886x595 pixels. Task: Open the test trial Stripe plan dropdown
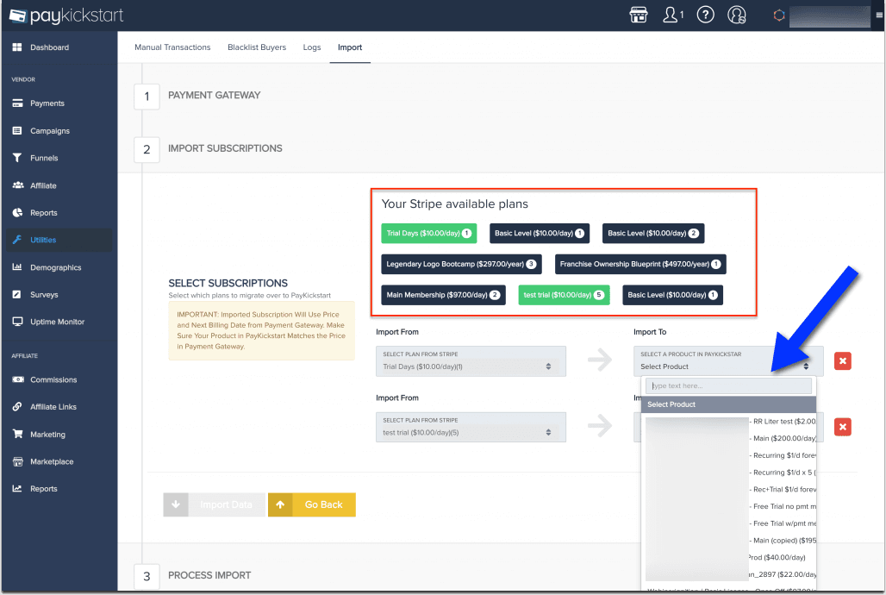point(471,427)
